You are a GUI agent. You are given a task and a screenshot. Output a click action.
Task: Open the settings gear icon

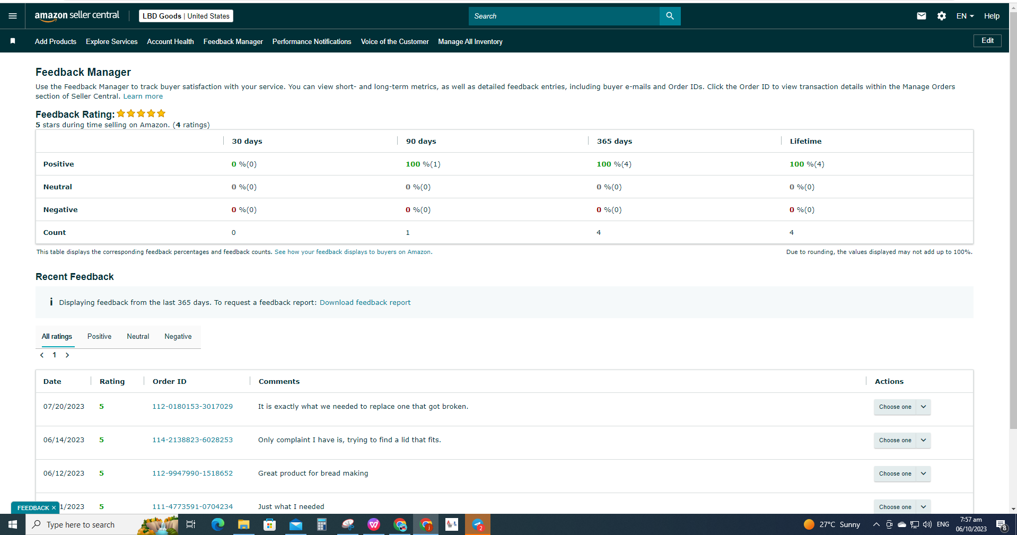click(x=942, y=16)
